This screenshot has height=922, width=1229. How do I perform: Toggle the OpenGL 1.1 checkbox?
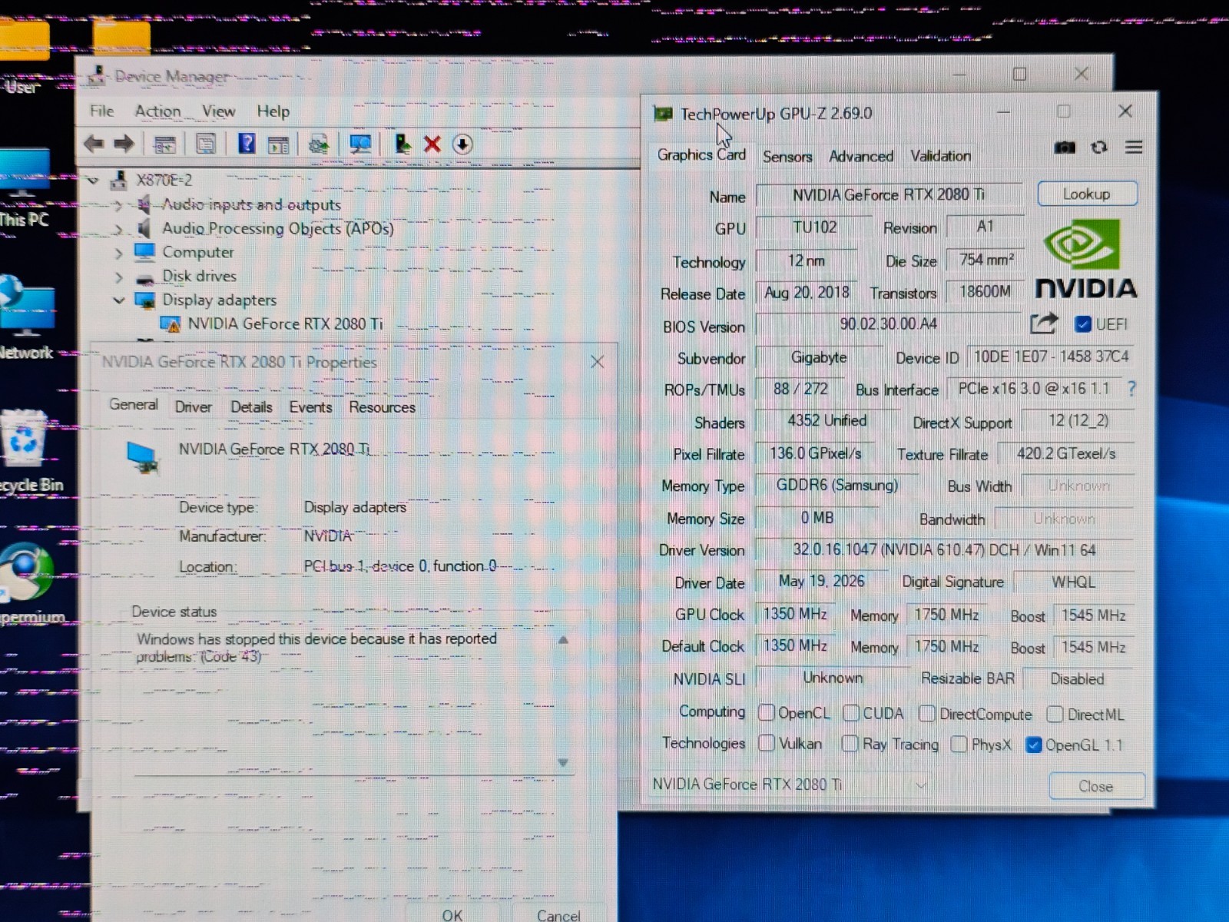tap(1034, 745)
